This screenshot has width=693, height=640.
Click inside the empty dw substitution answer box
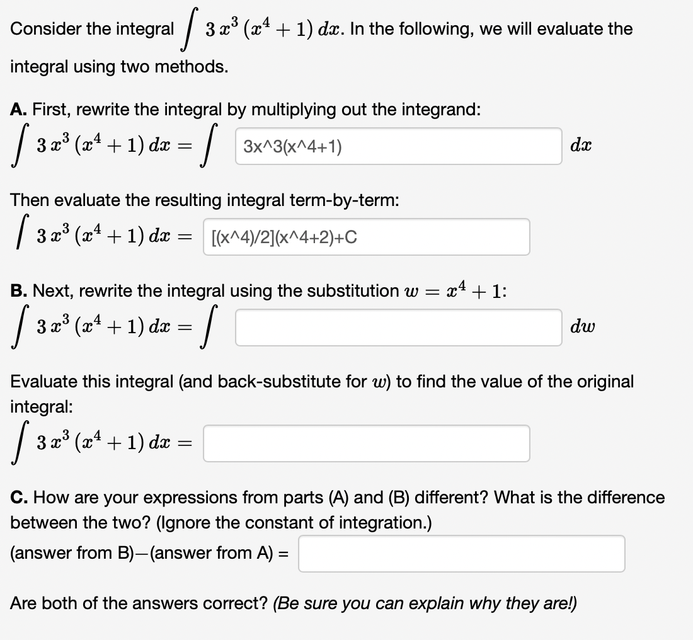397,326
